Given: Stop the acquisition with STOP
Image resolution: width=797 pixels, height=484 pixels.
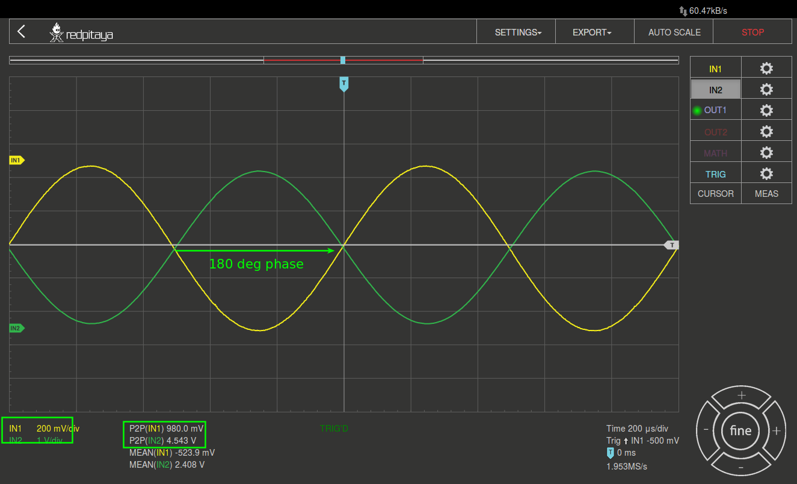Looking at the screenshot, I should [752, 33].
